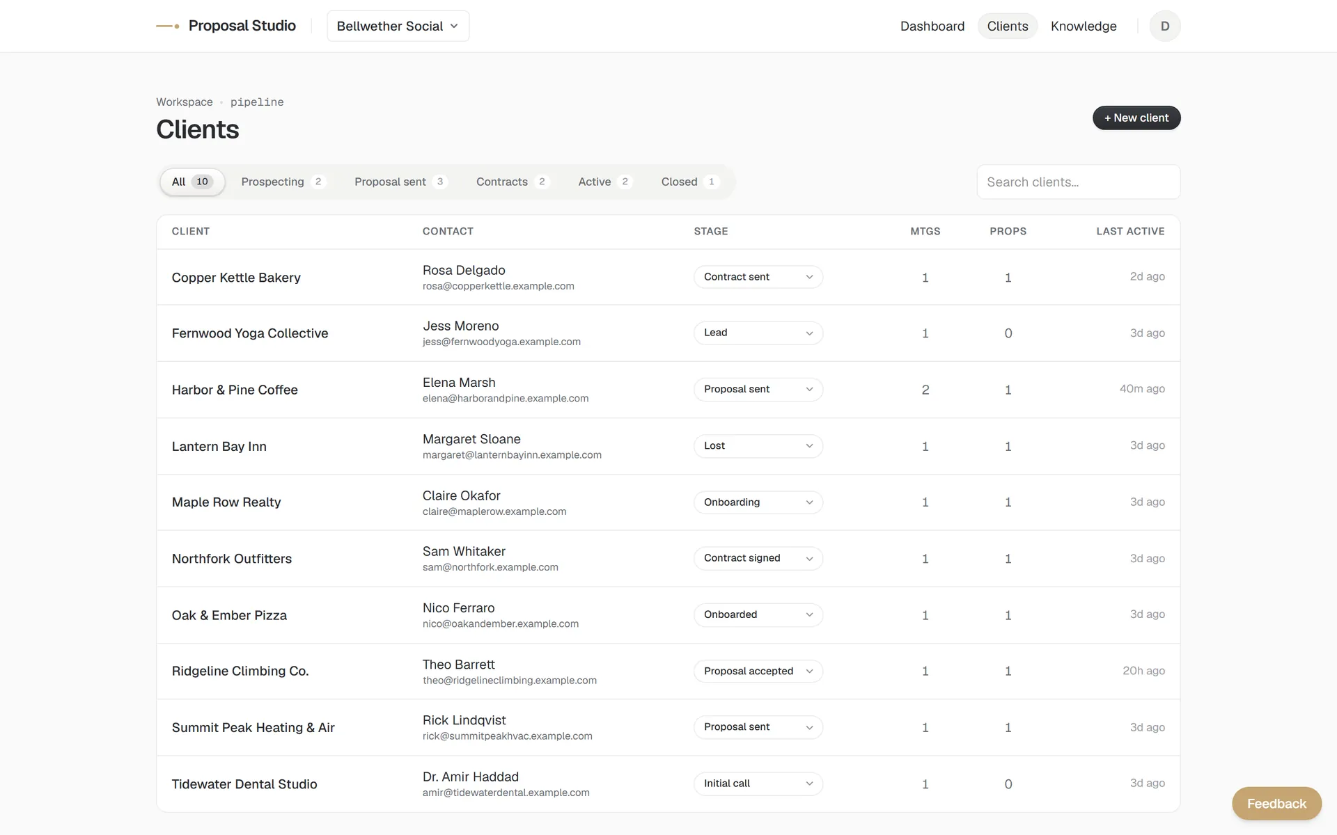Image resolution: width=1337 pixels, height=835 pixels.
Task: Click the Workspace breadcrumb link
Action: point(185,102)
